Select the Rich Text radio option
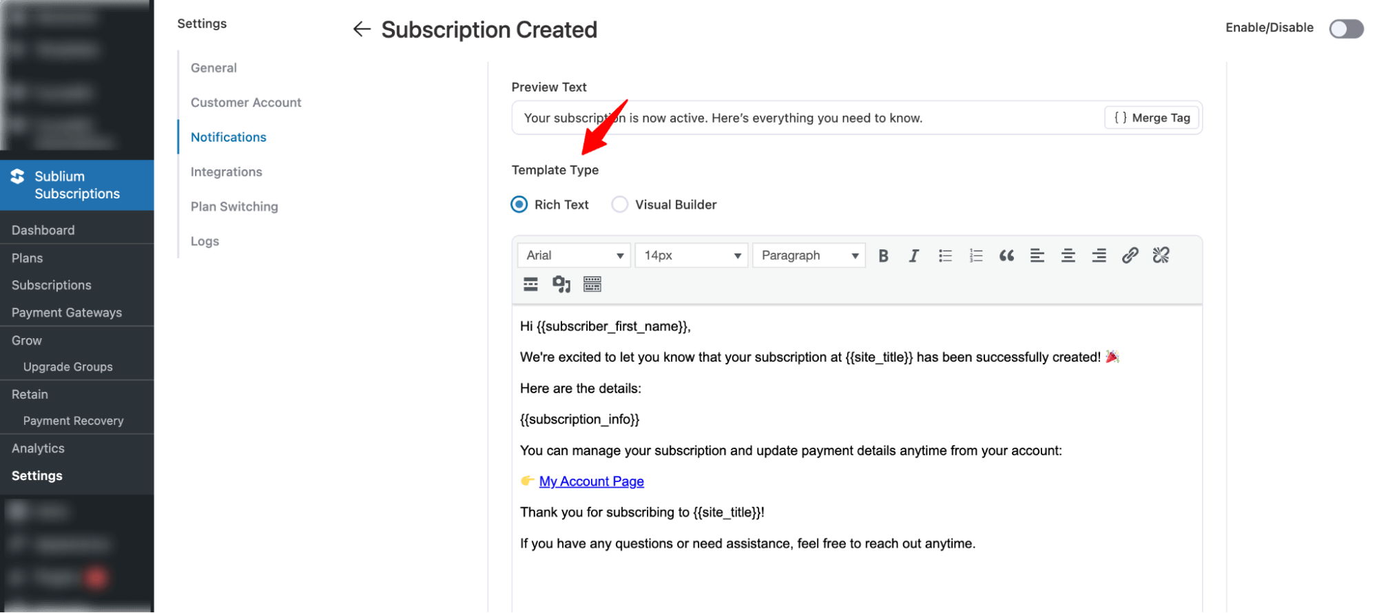1377x613 pixels. (519, 205)
